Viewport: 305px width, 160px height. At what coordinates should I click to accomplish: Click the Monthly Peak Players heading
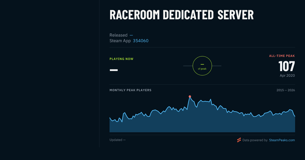point(130,90)
